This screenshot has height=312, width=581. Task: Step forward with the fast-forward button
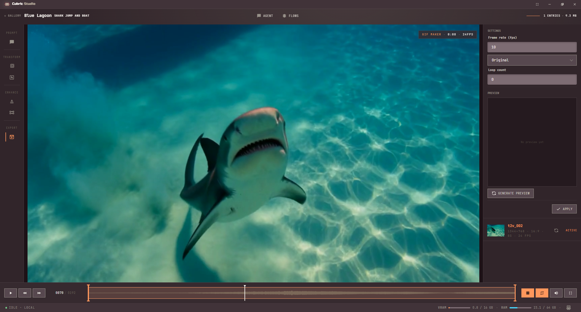pyautogui.click(x=39, y=293)
